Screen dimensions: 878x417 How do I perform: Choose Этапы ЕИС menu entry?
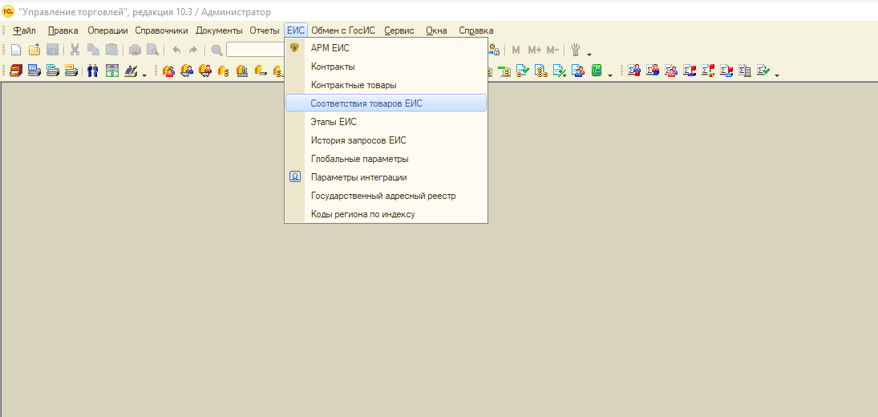[x=386, y=121]
